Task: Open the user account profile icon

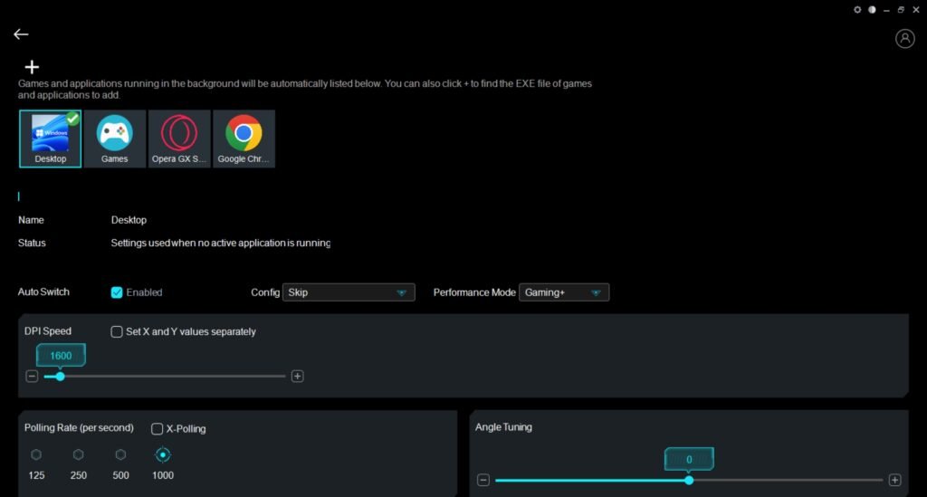Action: click(904, 38)
